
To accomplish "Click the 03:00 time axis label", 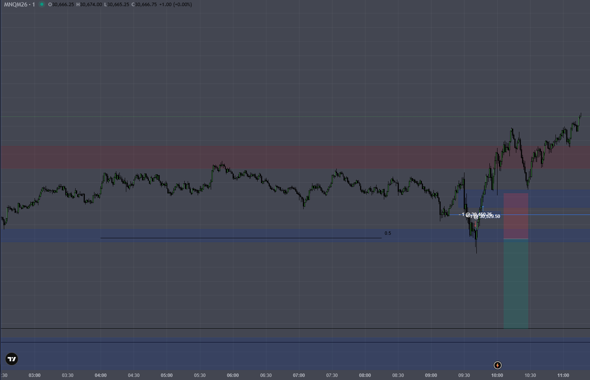I will [x=34, y=375].
